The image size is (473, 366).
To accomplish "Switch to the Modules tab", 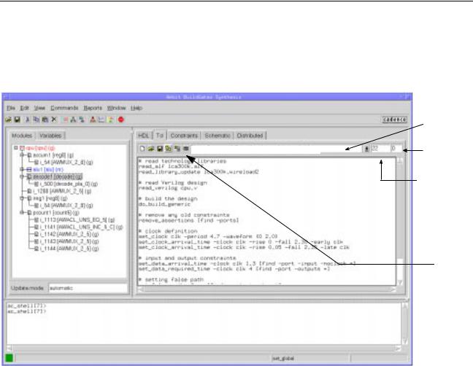I will [x=22, y=136].
